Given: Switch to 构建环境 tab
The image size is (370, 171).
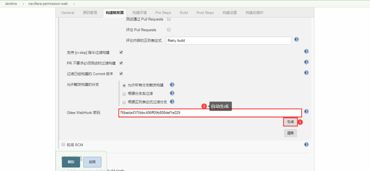Looking at the screenshot, I should pyautogui.click(x=139, y=13).
